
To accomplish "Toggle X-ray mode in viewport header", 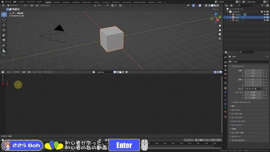I will pyautogui.click(x=206, y=5).
